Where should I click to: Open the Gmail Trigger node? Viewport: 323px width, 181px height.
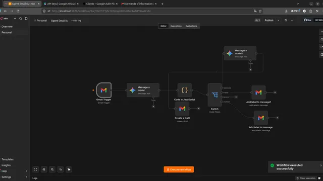point(104,90)
